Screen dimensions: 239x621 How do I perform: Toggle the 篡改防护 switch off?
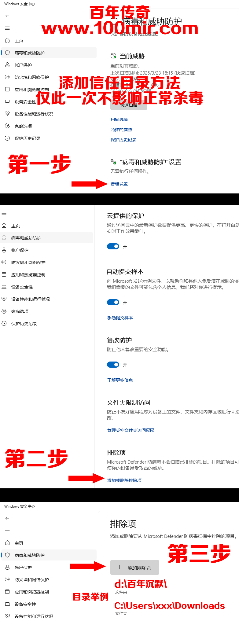coord(113,365)
